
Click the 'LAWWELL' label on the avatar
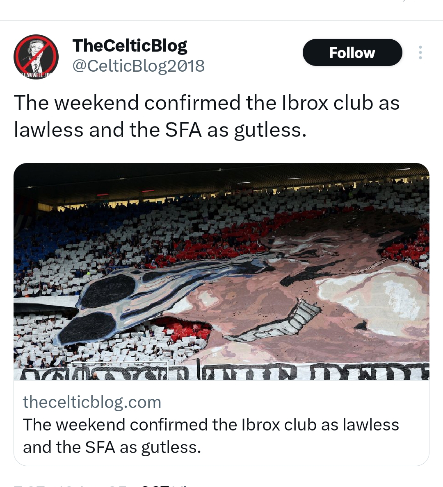(x=33, y=75)
